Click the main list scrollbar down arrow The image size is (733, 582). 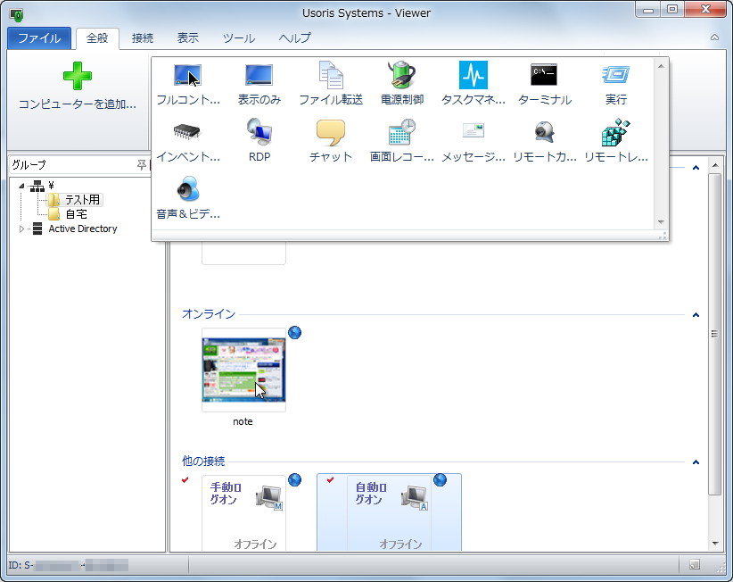tap(715, 543)
